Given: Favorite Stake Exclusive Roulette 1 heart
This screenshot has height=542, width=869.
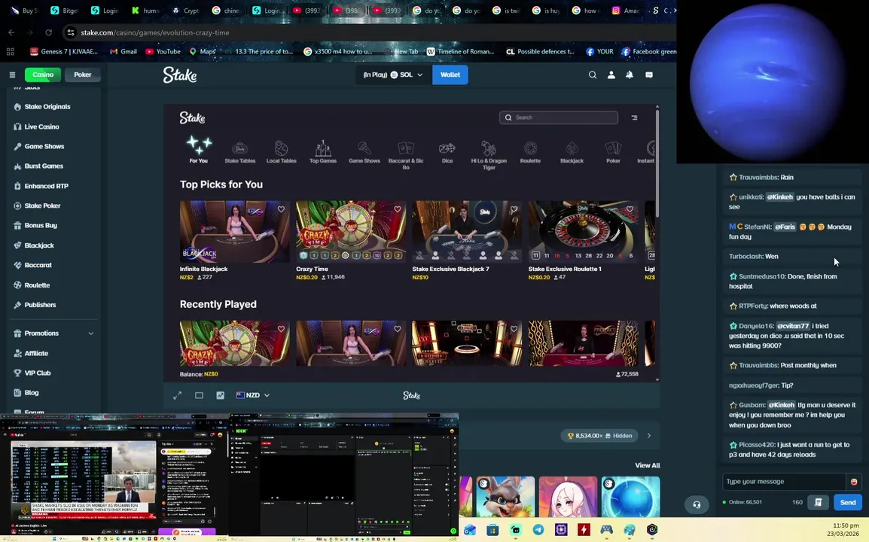Looking at the screenshot, I should click(630, 209).
